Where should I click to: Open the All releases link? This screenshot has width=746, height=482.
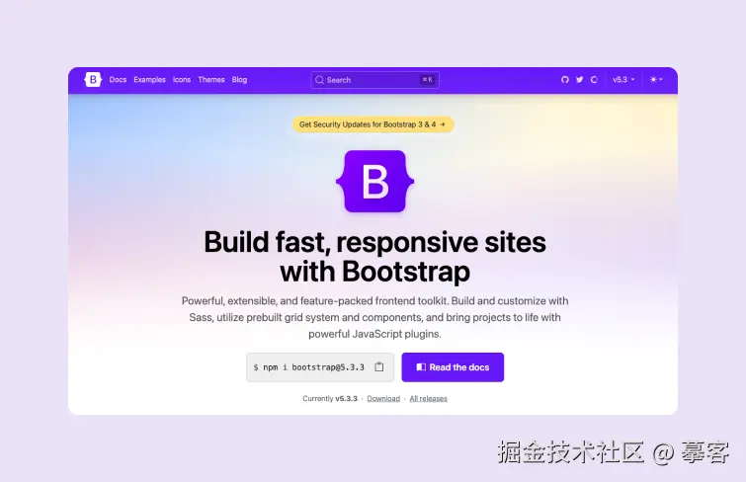pyautogui.click(x=428, y=398)
